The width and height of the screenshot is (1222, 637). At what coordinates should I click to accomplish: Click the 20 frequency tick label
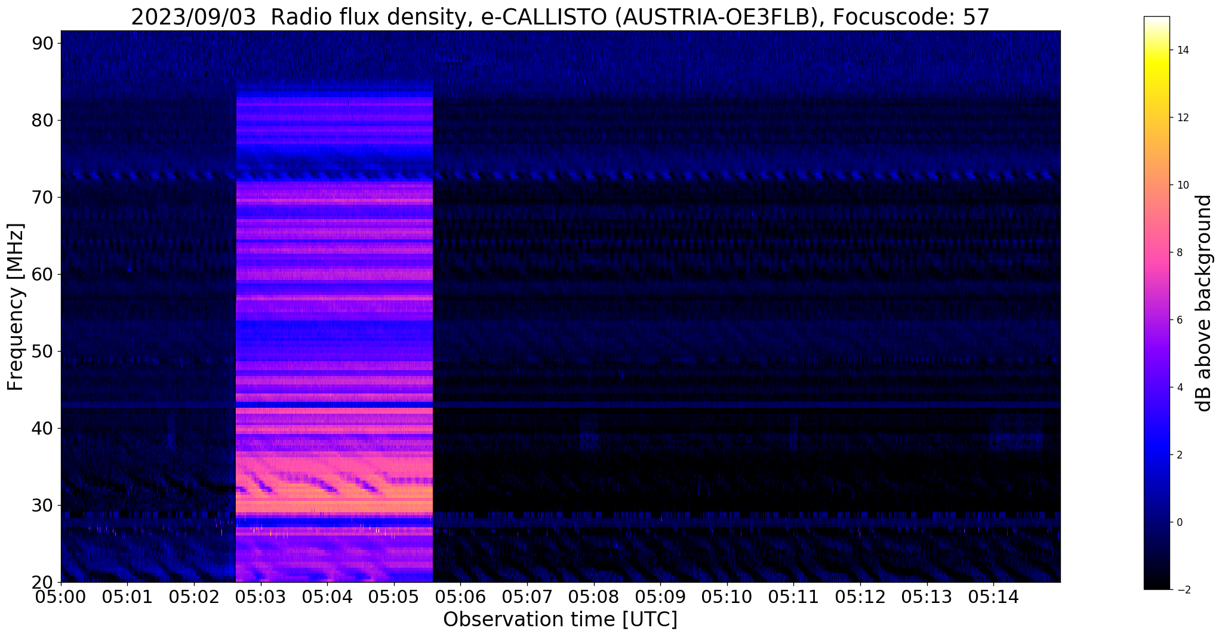[x=42, y=582]
